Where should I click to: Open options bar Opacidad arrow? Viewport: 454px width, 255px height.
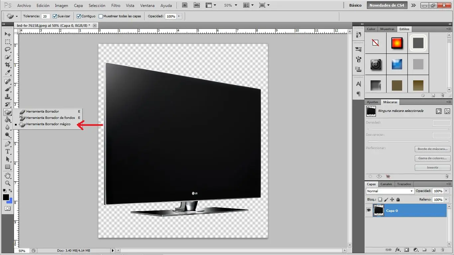coord(179,16)
